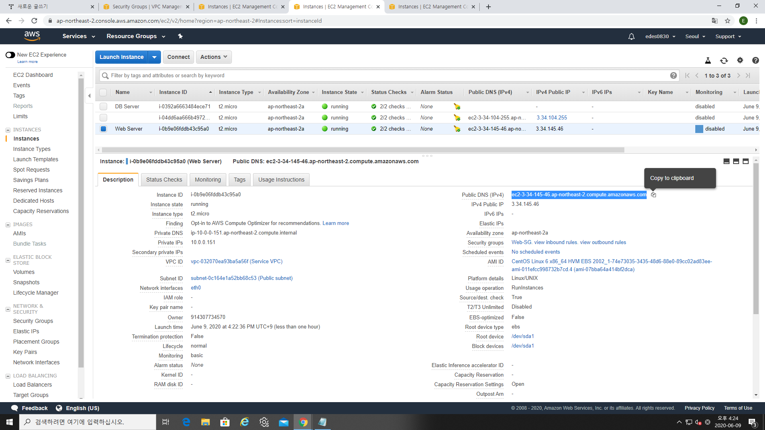This screenshot has height=430, width=765.
Task: Check the DB Server row checkbox
Action: tap(104, 107)
